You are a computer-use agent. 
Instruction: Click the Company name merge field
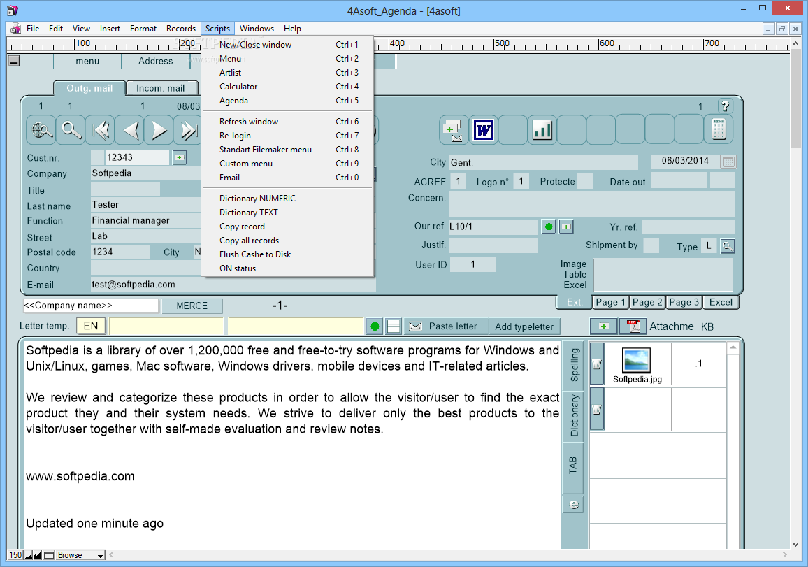(x=91, y=306)
